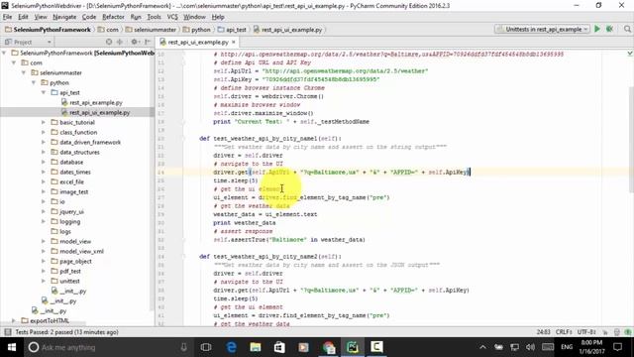Click the taskbar clock showing 8:00 PM
This screenshot has height=357, width=634.
tap(592, 347)
